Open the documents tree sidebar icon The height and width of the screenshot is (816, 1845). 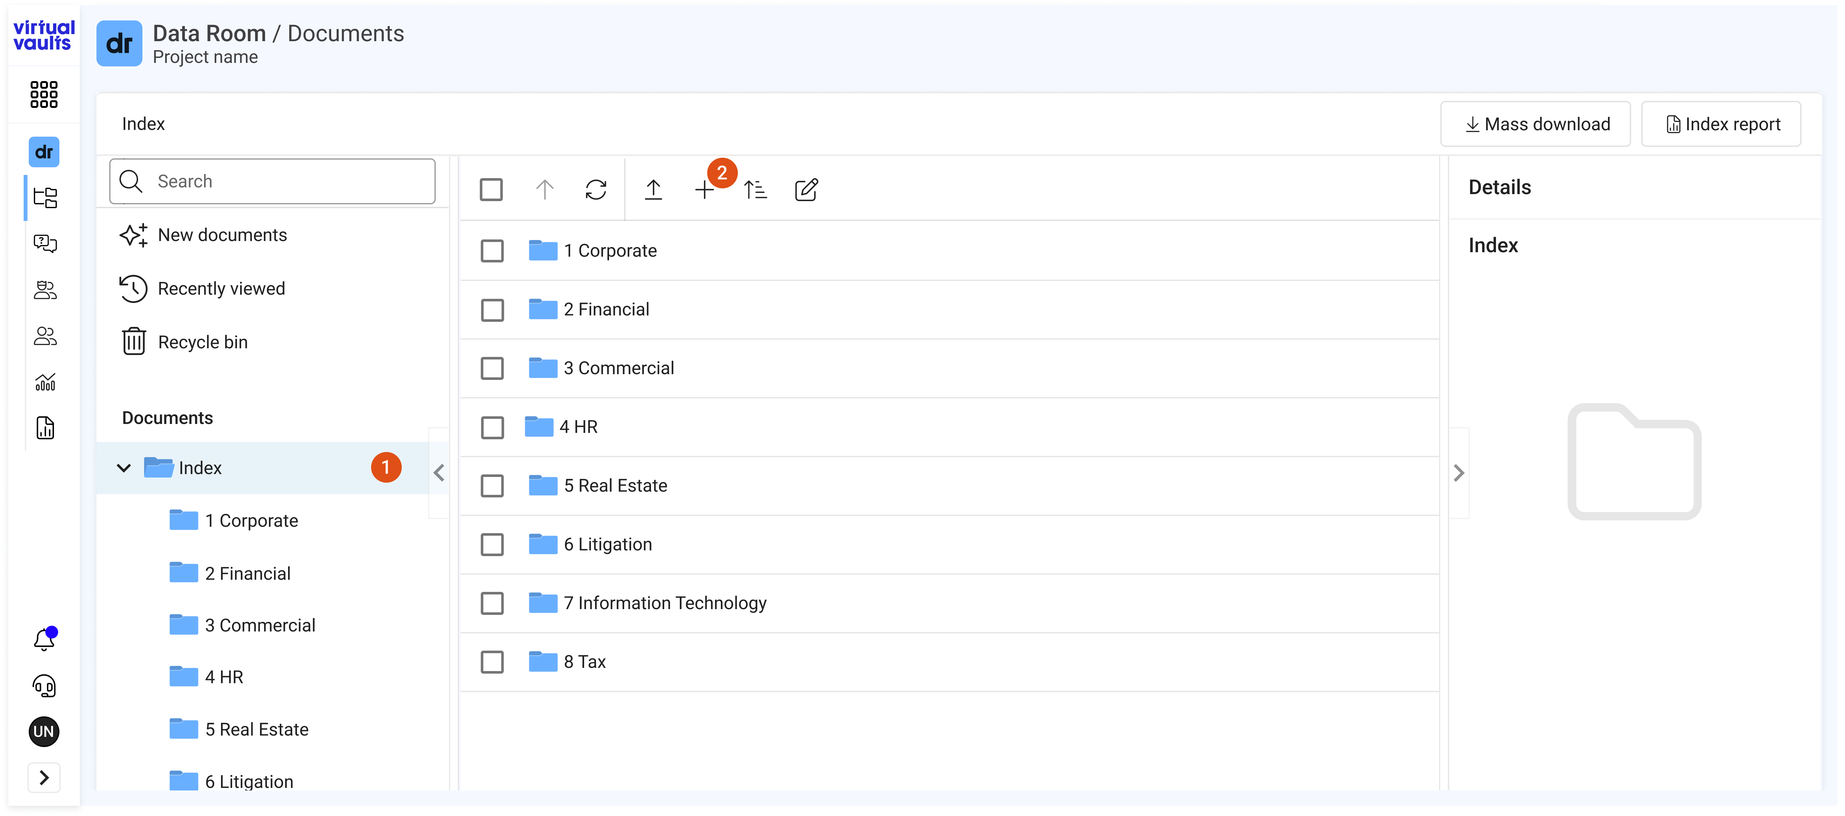tap(45, 198)
